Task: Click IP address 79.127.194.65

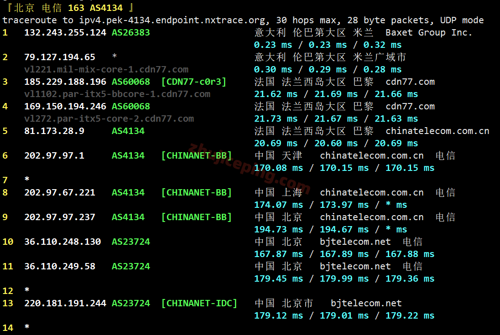Action: (x=60, y=57)
